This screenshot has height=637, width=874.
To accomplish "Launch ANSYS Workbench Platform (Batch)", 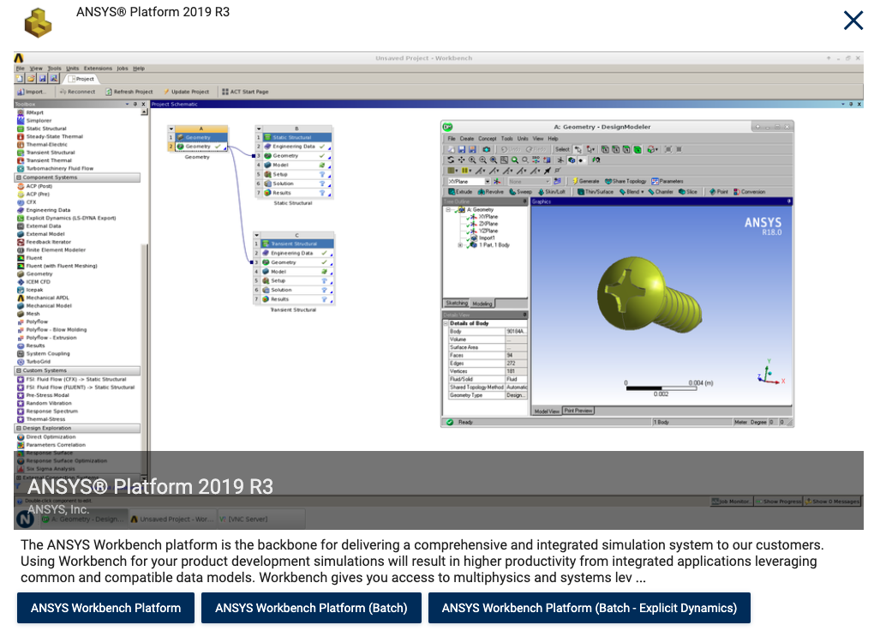I will 311,608.
